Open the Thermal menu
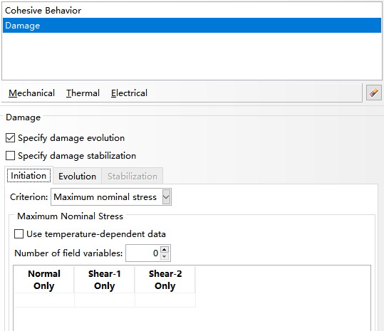 83,93
